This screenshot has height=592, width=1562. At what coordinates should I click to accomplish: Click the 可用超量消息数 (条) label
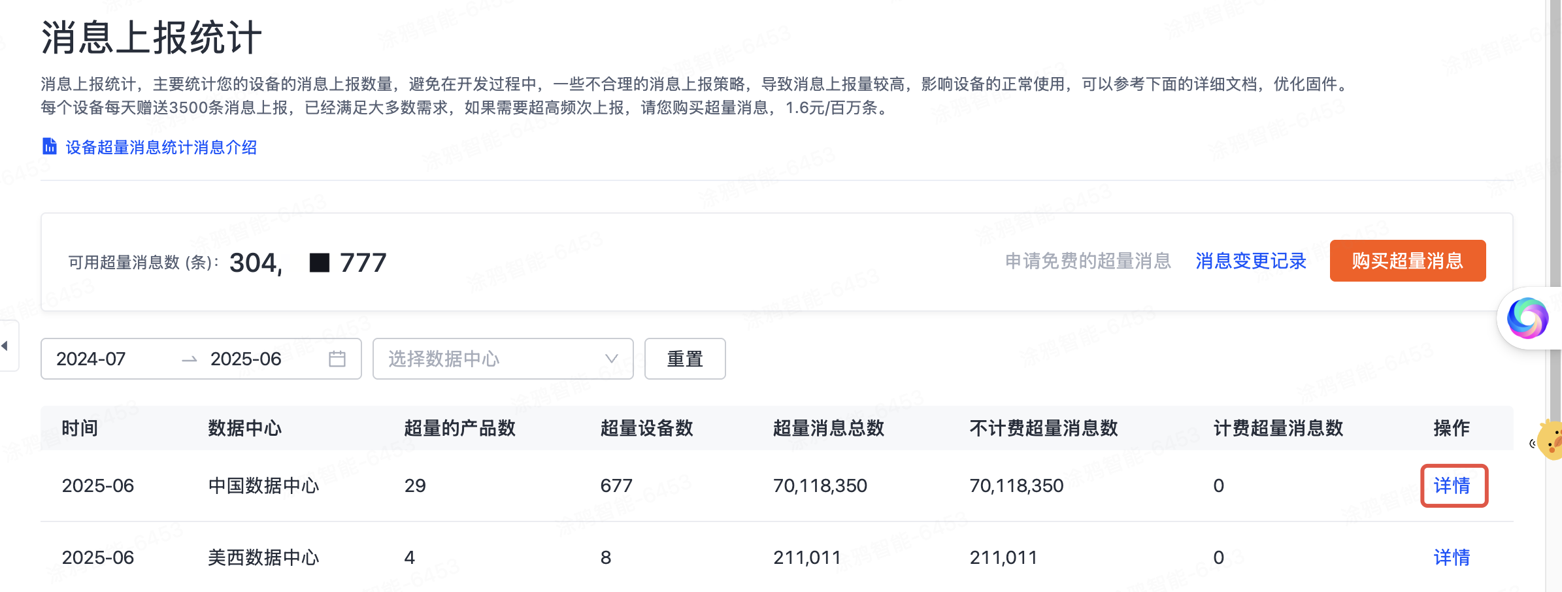click(143, 262)
